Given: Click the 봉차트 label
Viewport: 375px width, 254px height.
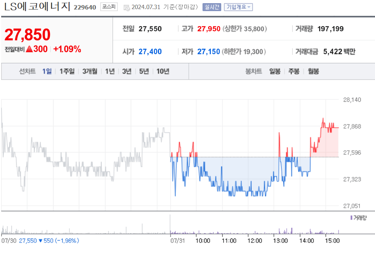Looking at the screenshot, I should point(254,71).
